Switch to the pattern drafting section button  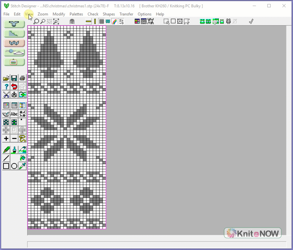[14, 34]
